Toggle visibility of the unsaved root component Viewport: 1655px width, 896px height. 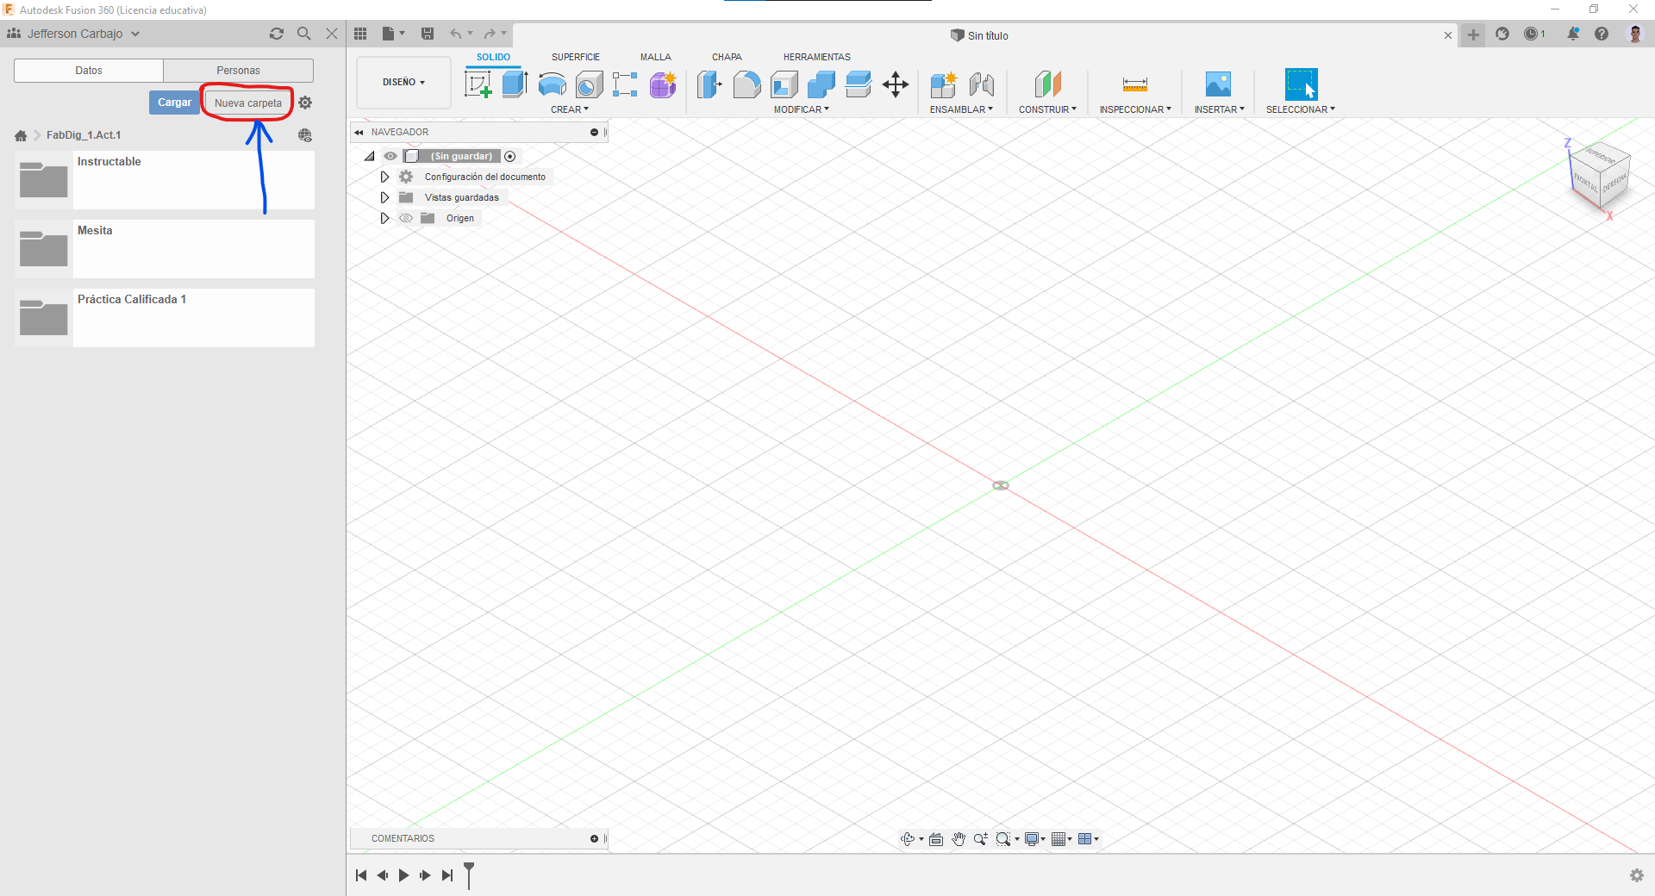click(x=390, y=156)
